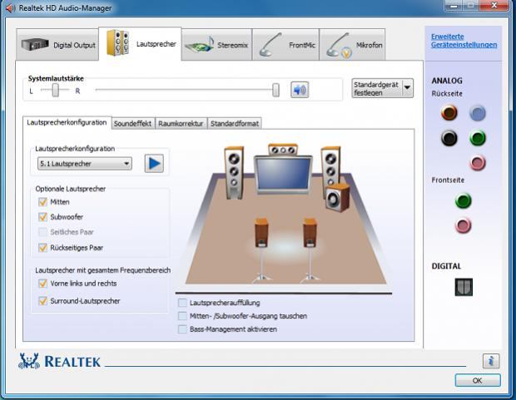Click the blue rear analog jack
516x400 pixels.
click(478, 113)
